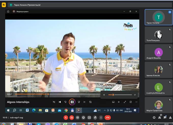Click the video seek bar position handle
Viewport: 173px width, 125px height.
point(48,94)
